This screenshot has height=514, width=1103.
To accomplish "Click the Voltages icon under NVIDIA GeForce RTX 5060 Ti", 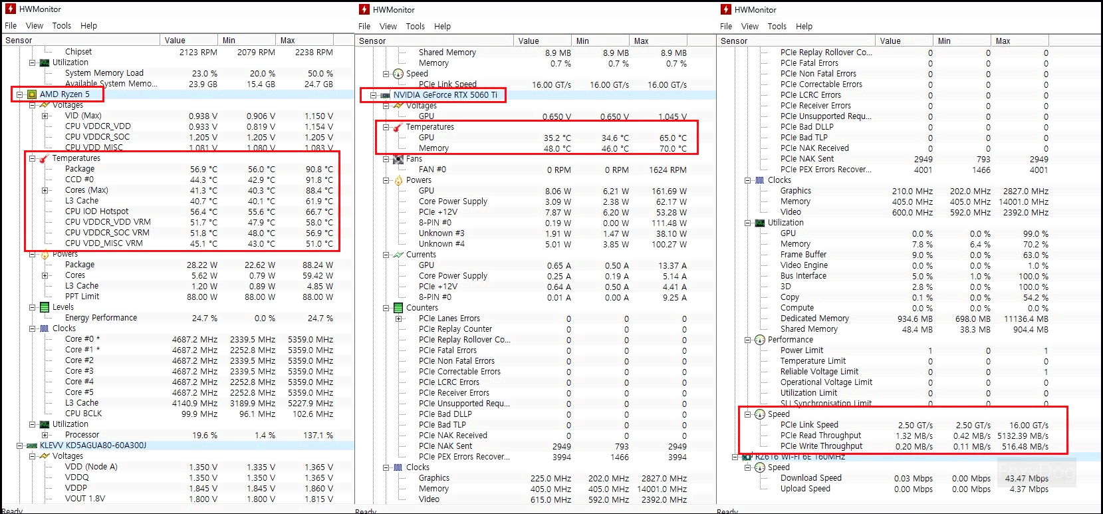I will (x=398, y=106).
